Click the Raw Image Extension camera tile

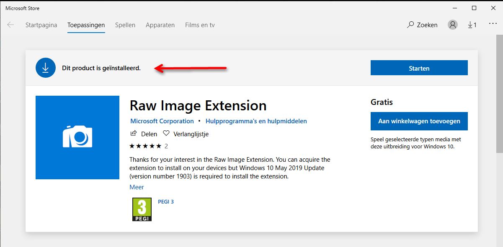(x=77, y=138)
